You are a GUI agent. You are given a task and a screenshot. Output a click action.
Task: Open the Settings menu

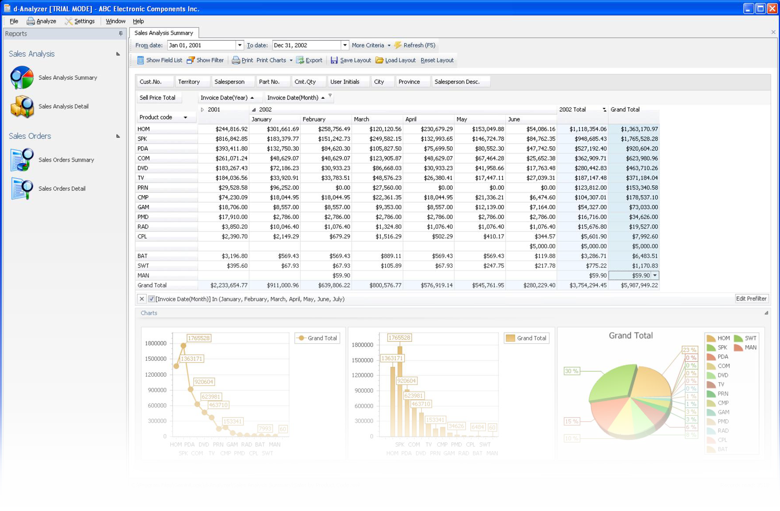coord(80,21)
